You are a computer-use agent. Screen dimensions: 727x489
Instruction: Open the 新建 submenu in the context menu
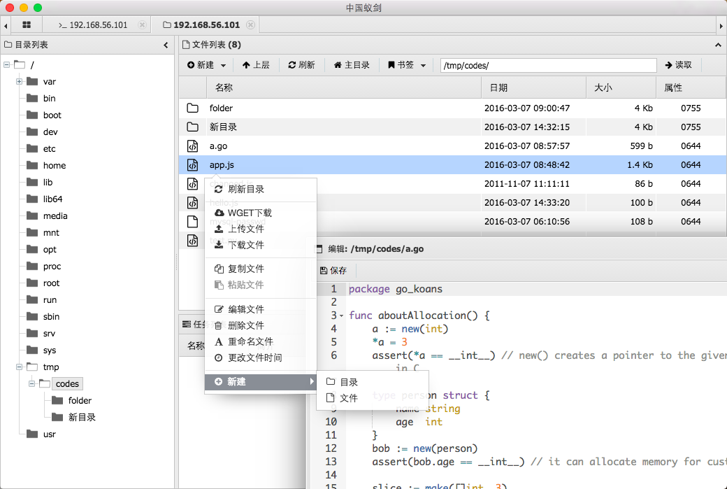261,382
